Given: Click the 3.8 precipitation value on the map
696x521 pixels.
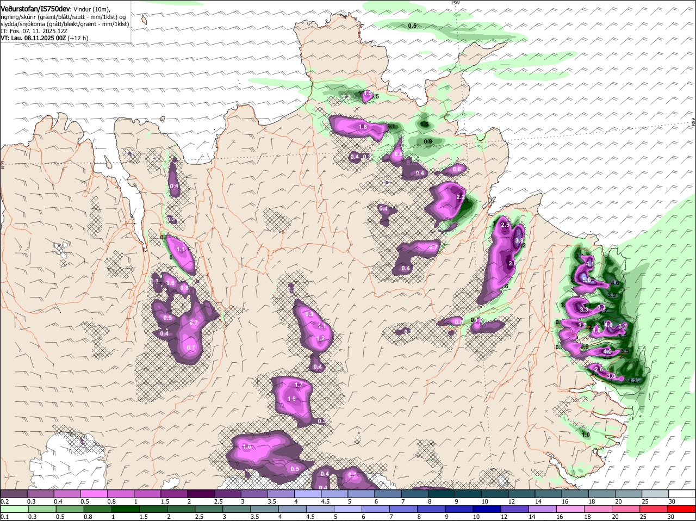Looking at the screenshot, I should 519,240.
